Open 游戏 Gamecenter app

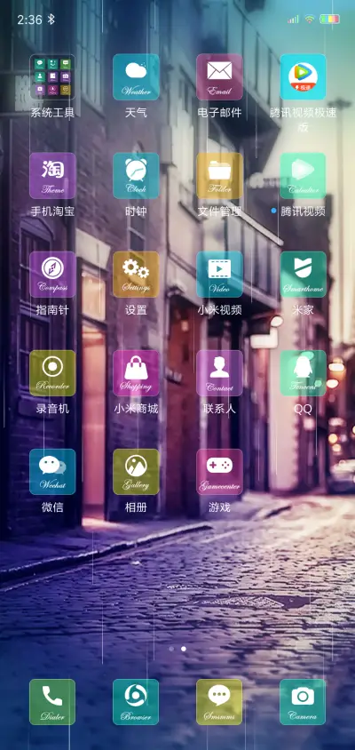(219, 472)
